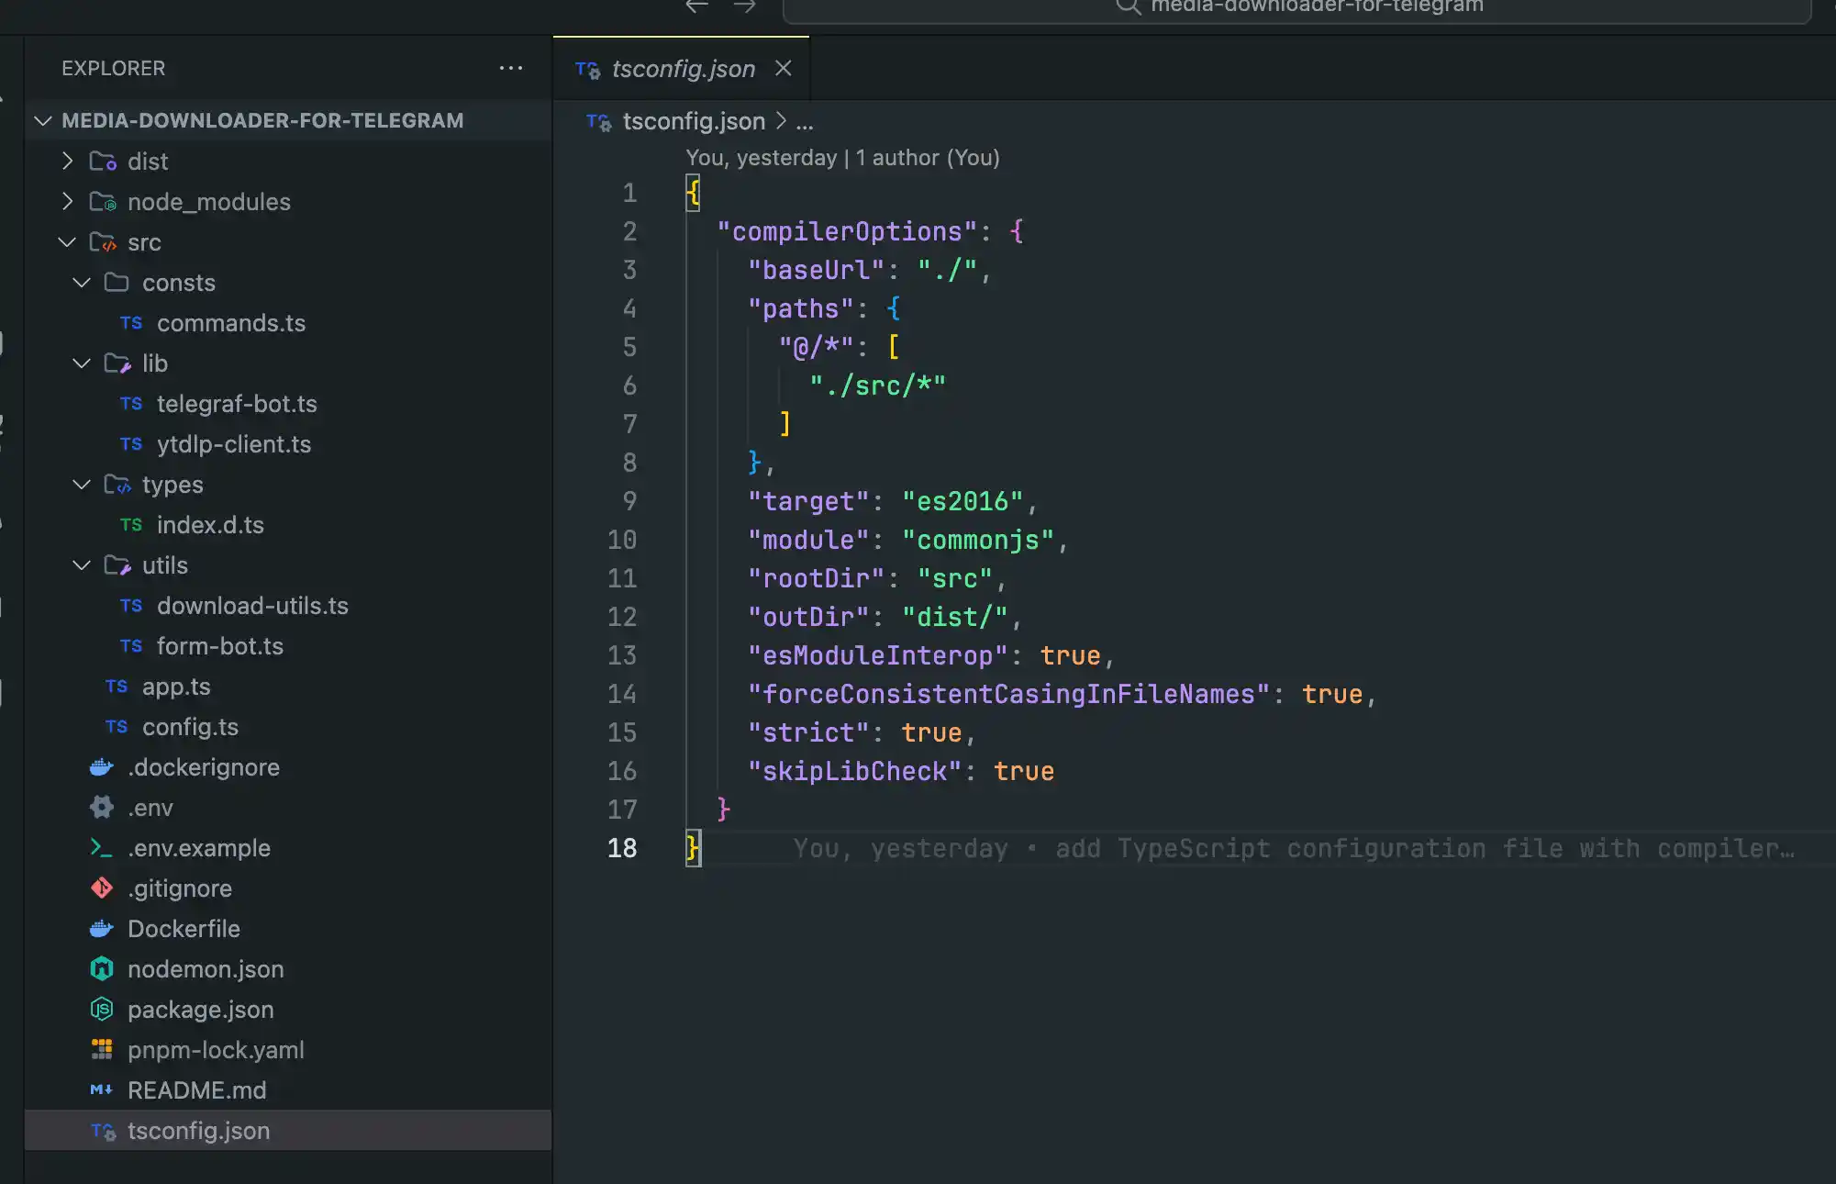Image resolution: width=1836 pixels, height=1184 pixels.
Task: Click the green TS icon beside index.d.ts
Action: click(131, 525)
